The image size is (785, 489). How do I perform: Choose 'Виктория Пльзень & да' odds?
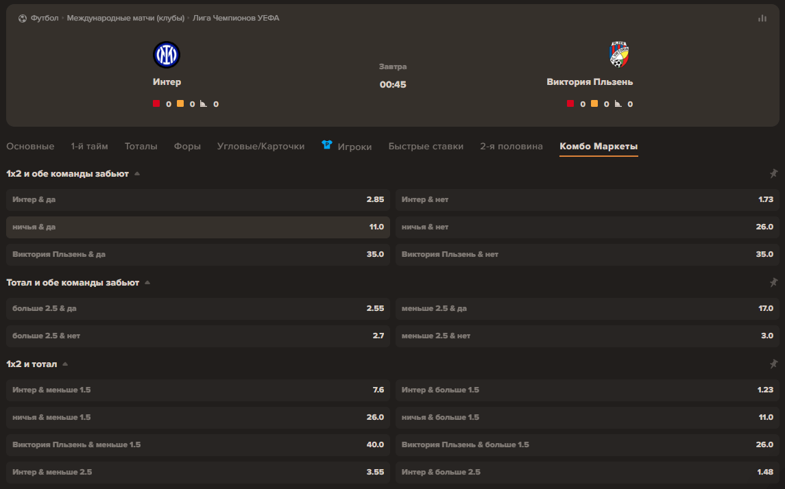click(x=197, y=255)
